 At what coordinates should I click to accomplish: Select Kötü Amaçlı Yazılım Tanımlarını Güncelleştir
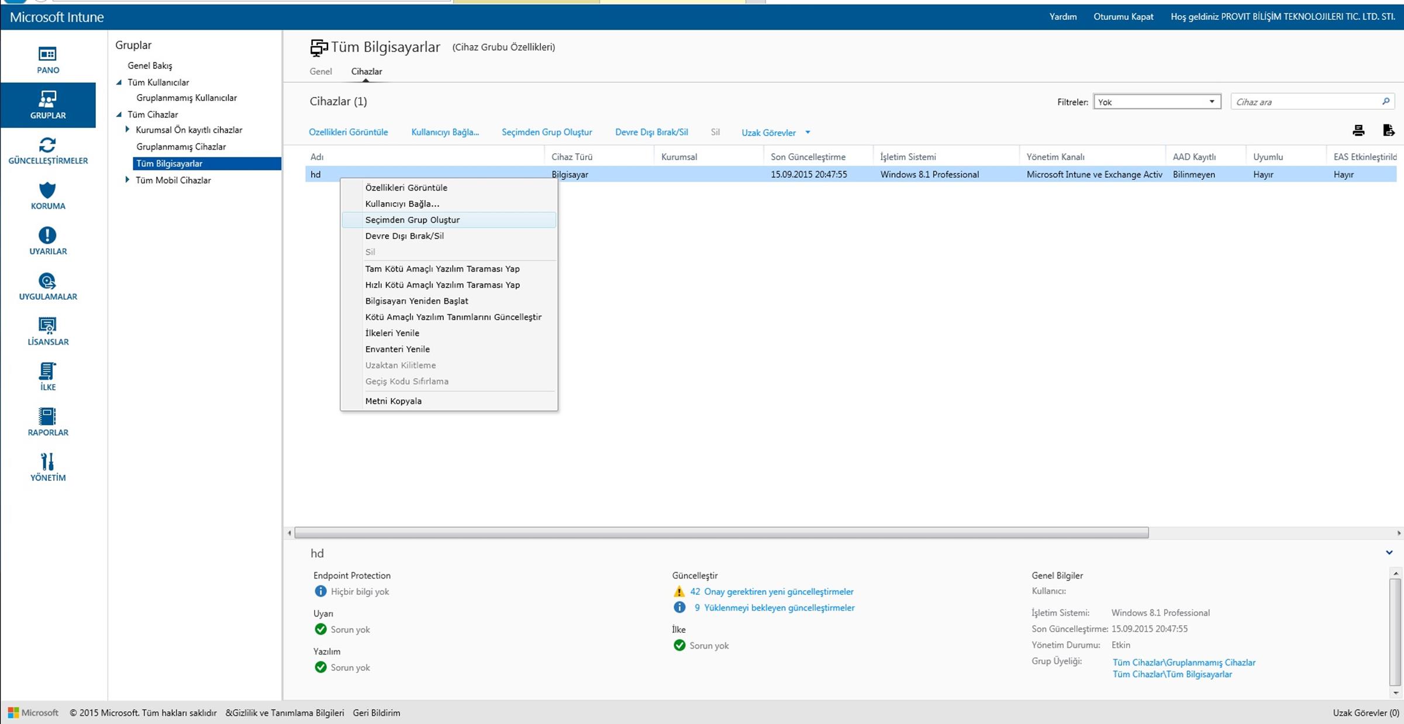pos(449,317)
